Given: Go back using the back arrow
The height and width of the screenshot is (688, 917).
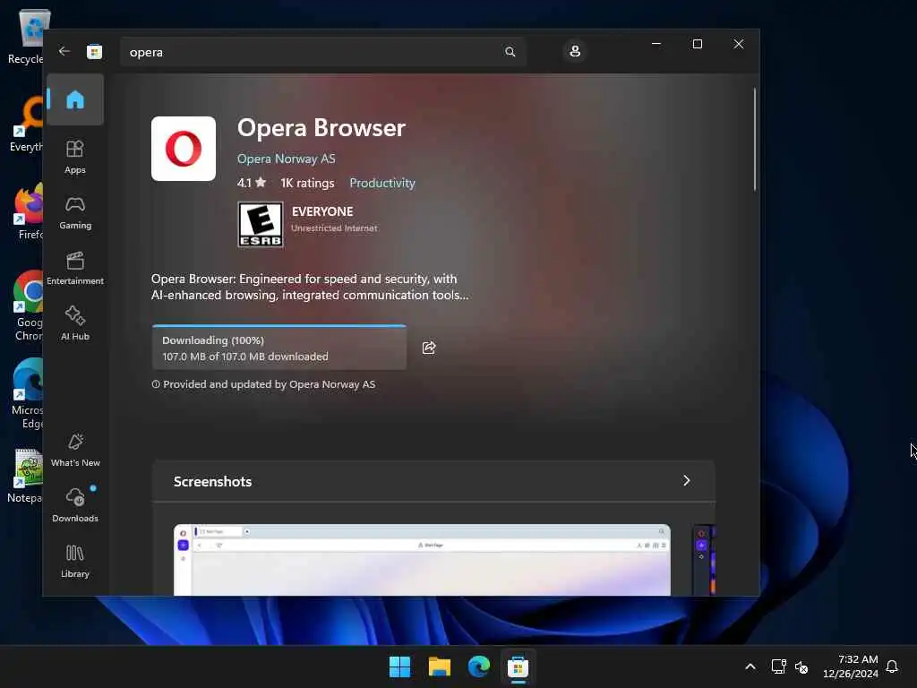Looking at the screenshot, I should click(x=64, y=51).
